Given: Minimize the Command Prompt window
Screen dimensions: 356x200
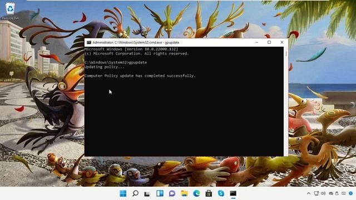Looking at the screenshot, I should [x=256, y=42].
